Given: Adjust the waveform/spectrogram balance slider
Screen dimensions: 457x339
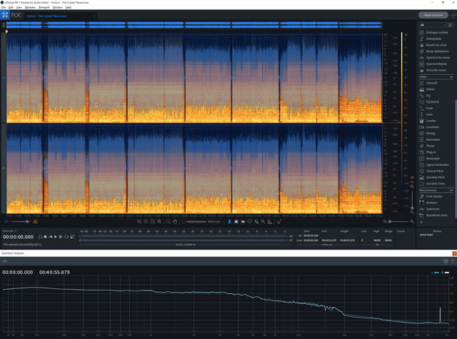Looking at the screenshot, I should [20, 222].
